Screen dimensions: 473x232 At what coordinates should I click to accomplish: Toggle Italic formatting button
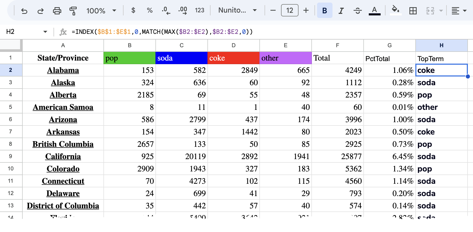click(341, 11)
